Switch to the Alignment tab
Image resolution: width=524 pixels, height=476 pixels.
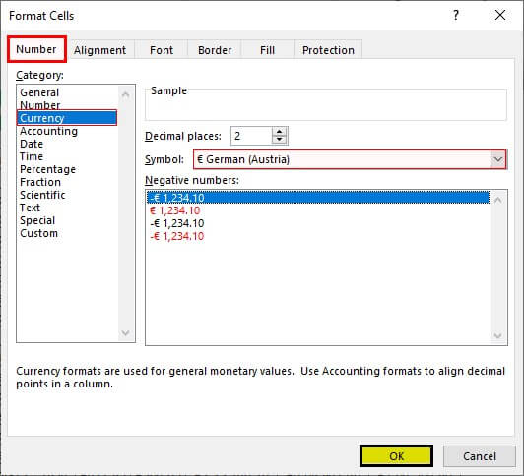tap(99, 50)
